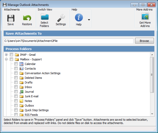Viewport: 158px width, 133px height.
Task: Select the Outbox tree label
Action: click(29, 105)
